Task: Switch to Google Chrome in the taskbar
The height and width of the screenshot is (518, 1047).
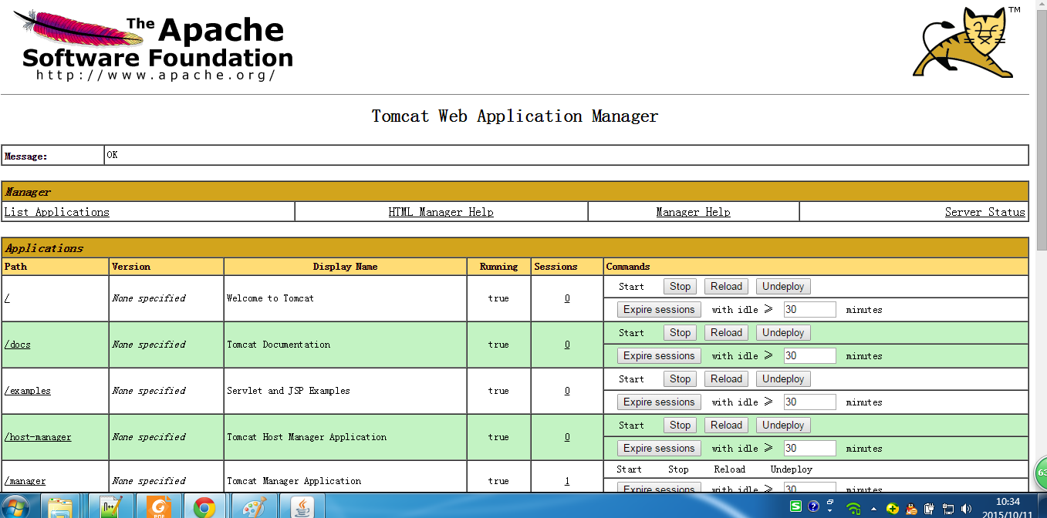Action: point(204,507)
